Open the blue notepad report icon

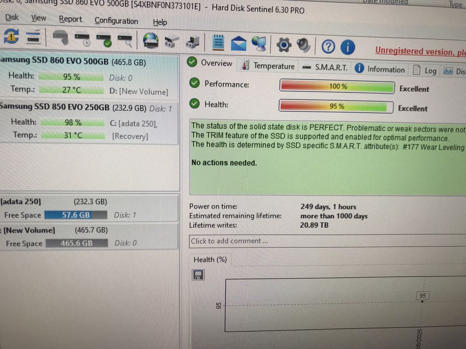tap(218, 42)
